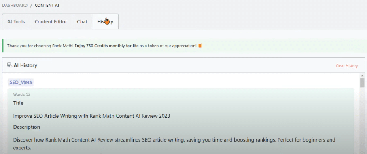Viewport: 367px width, 154px height.
Task: Click the 'Description' heading
Action: [x=27, y=127]
